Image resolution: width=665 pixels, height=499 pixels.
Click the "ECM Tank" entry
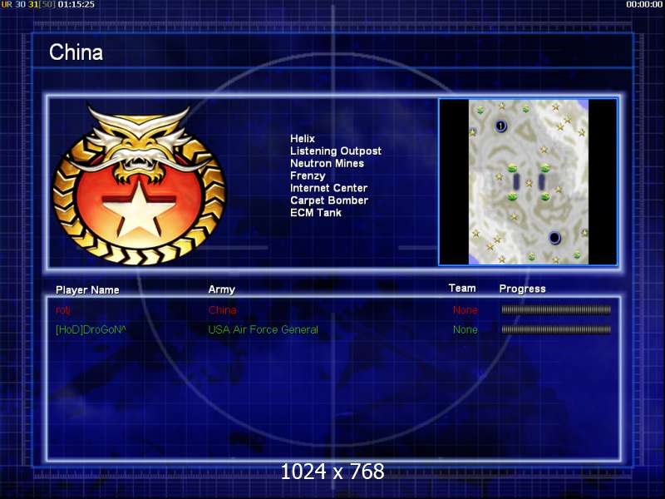click(316, 213)
